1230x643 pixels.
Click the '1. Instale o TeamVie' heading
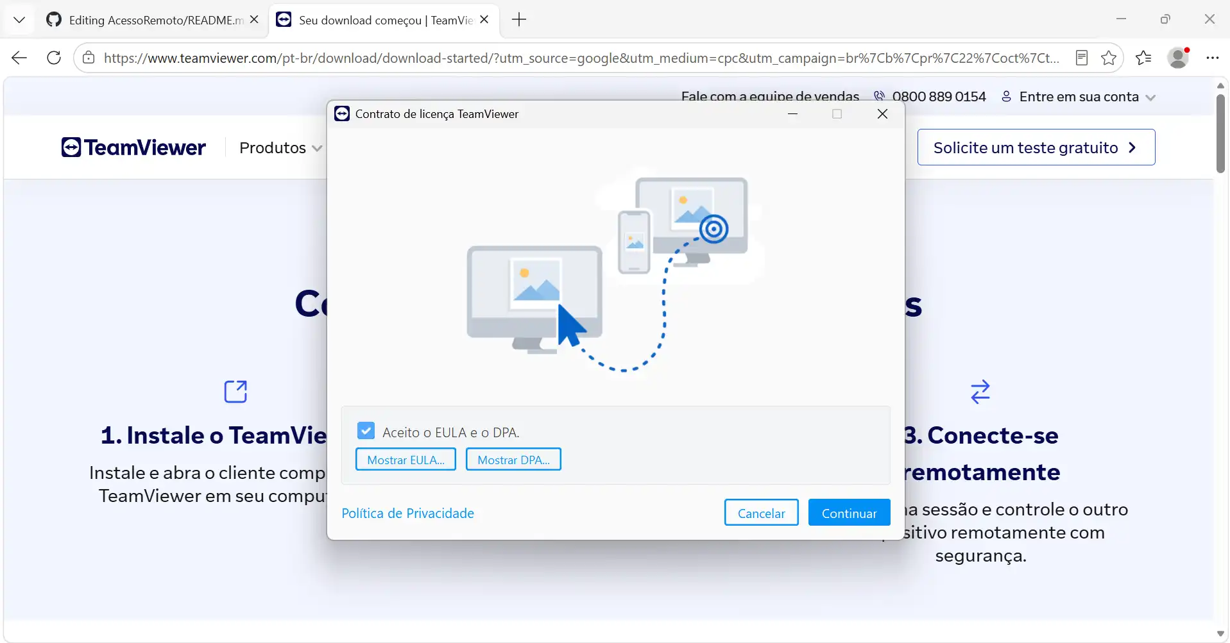pos(214,435)
